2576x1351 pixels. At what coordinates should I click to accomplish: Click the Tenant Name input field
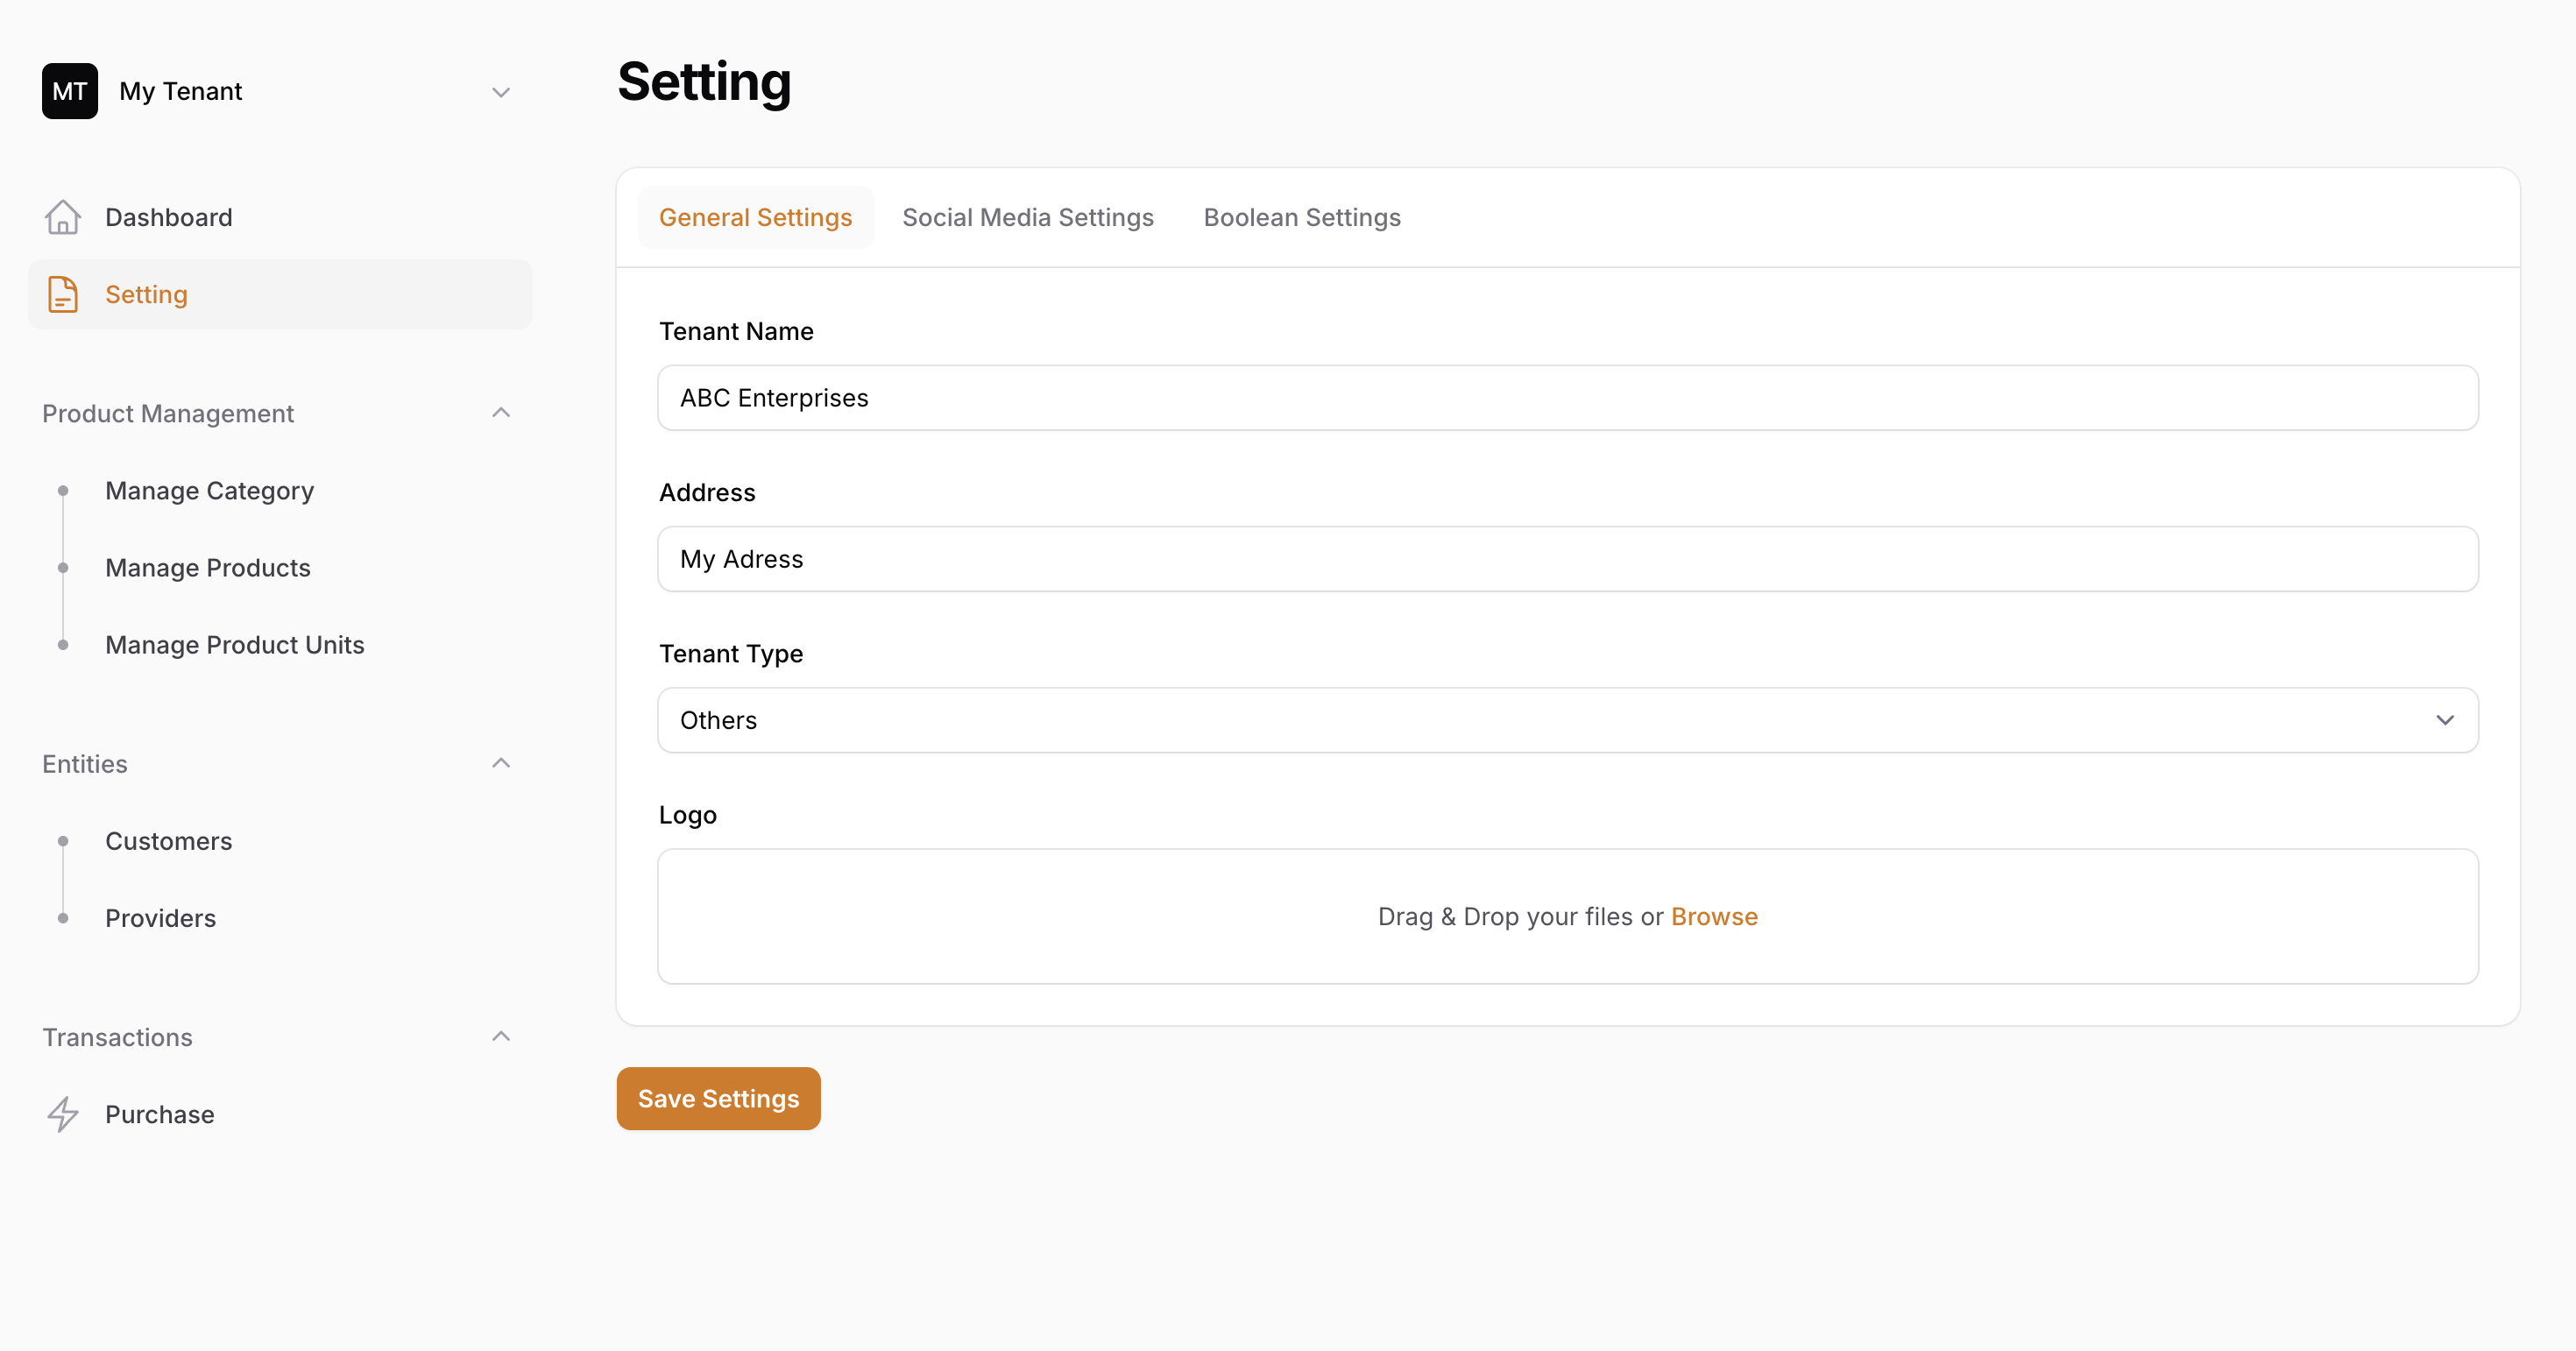click(x=1568, y=398)
